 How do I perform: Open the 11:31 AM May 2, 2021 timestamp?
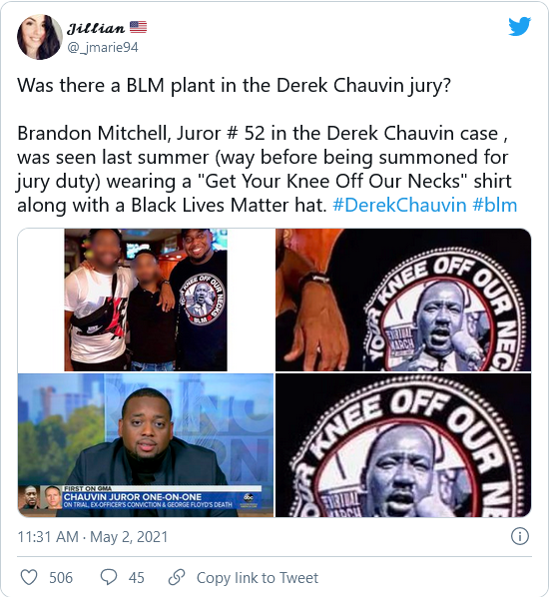tap(93, 537)
